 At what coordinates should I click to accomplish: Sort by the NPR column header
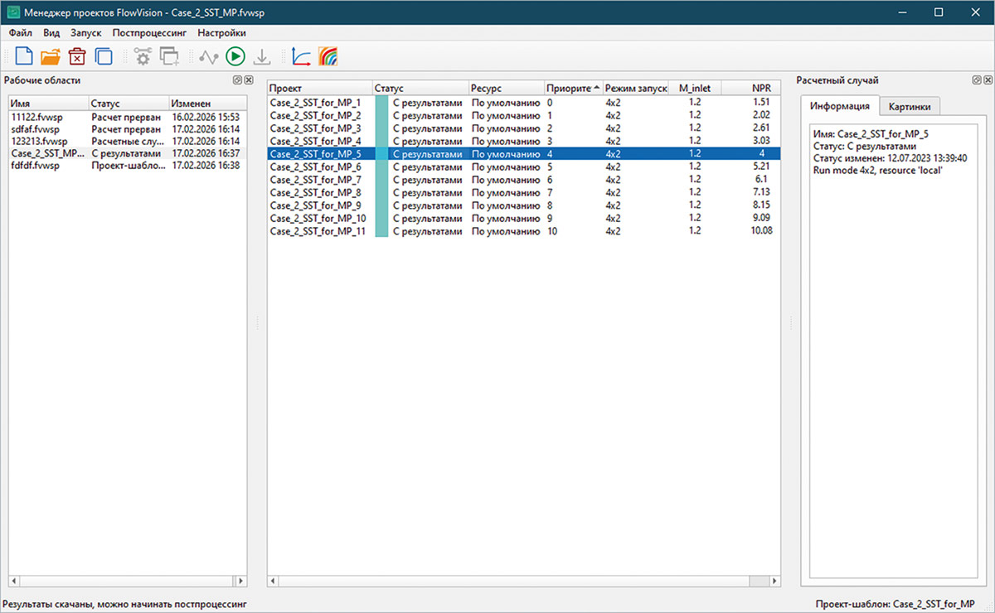751,88
